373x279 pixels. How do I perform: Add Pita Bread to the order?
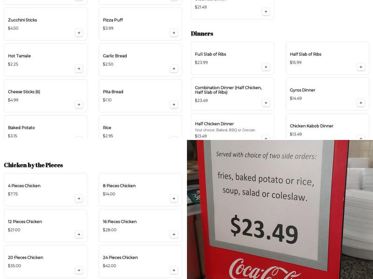tap(174, 105)
